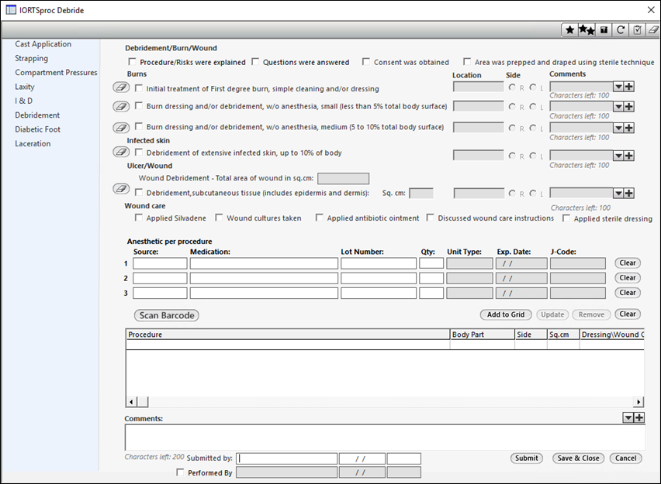Clear the medium burn dressing row with eraser

[x=121, y=127]
